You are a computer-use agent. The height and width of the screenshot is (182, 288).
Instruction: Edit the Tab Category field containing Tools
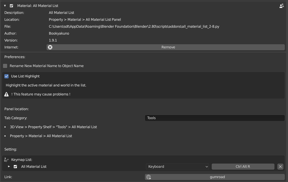215,118
